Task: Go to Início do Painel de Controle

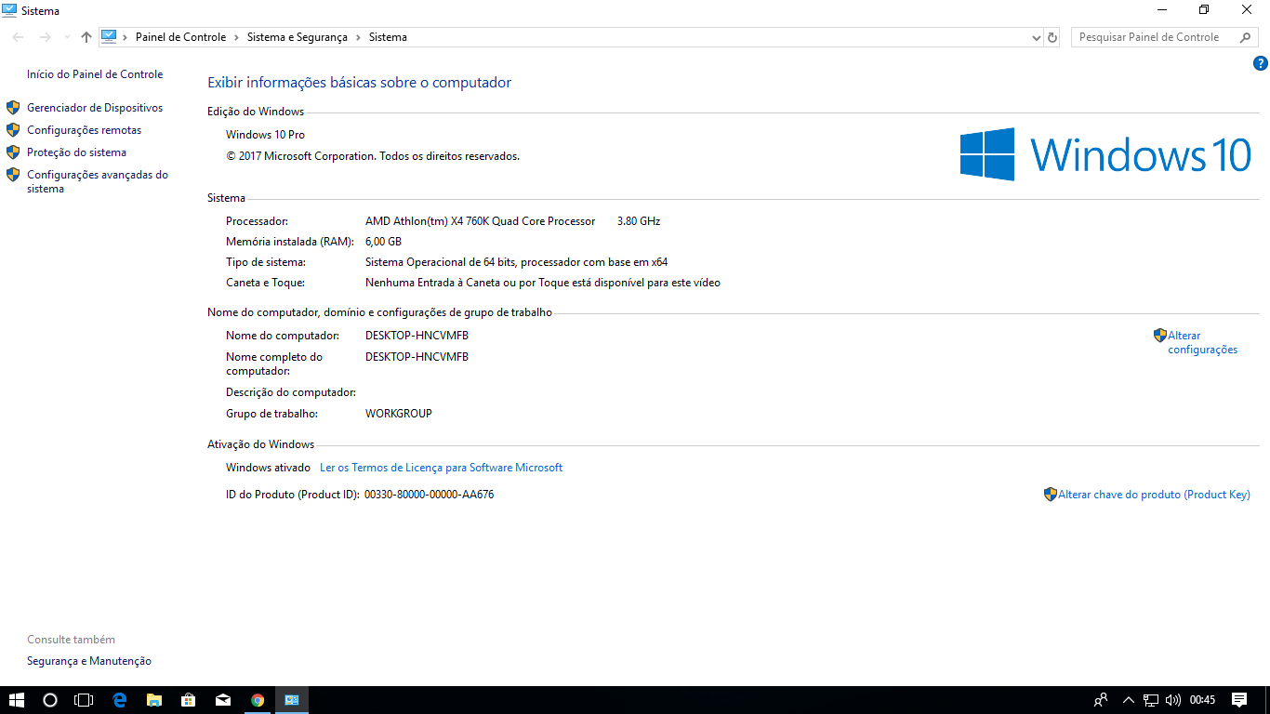Action: point(95,74)
